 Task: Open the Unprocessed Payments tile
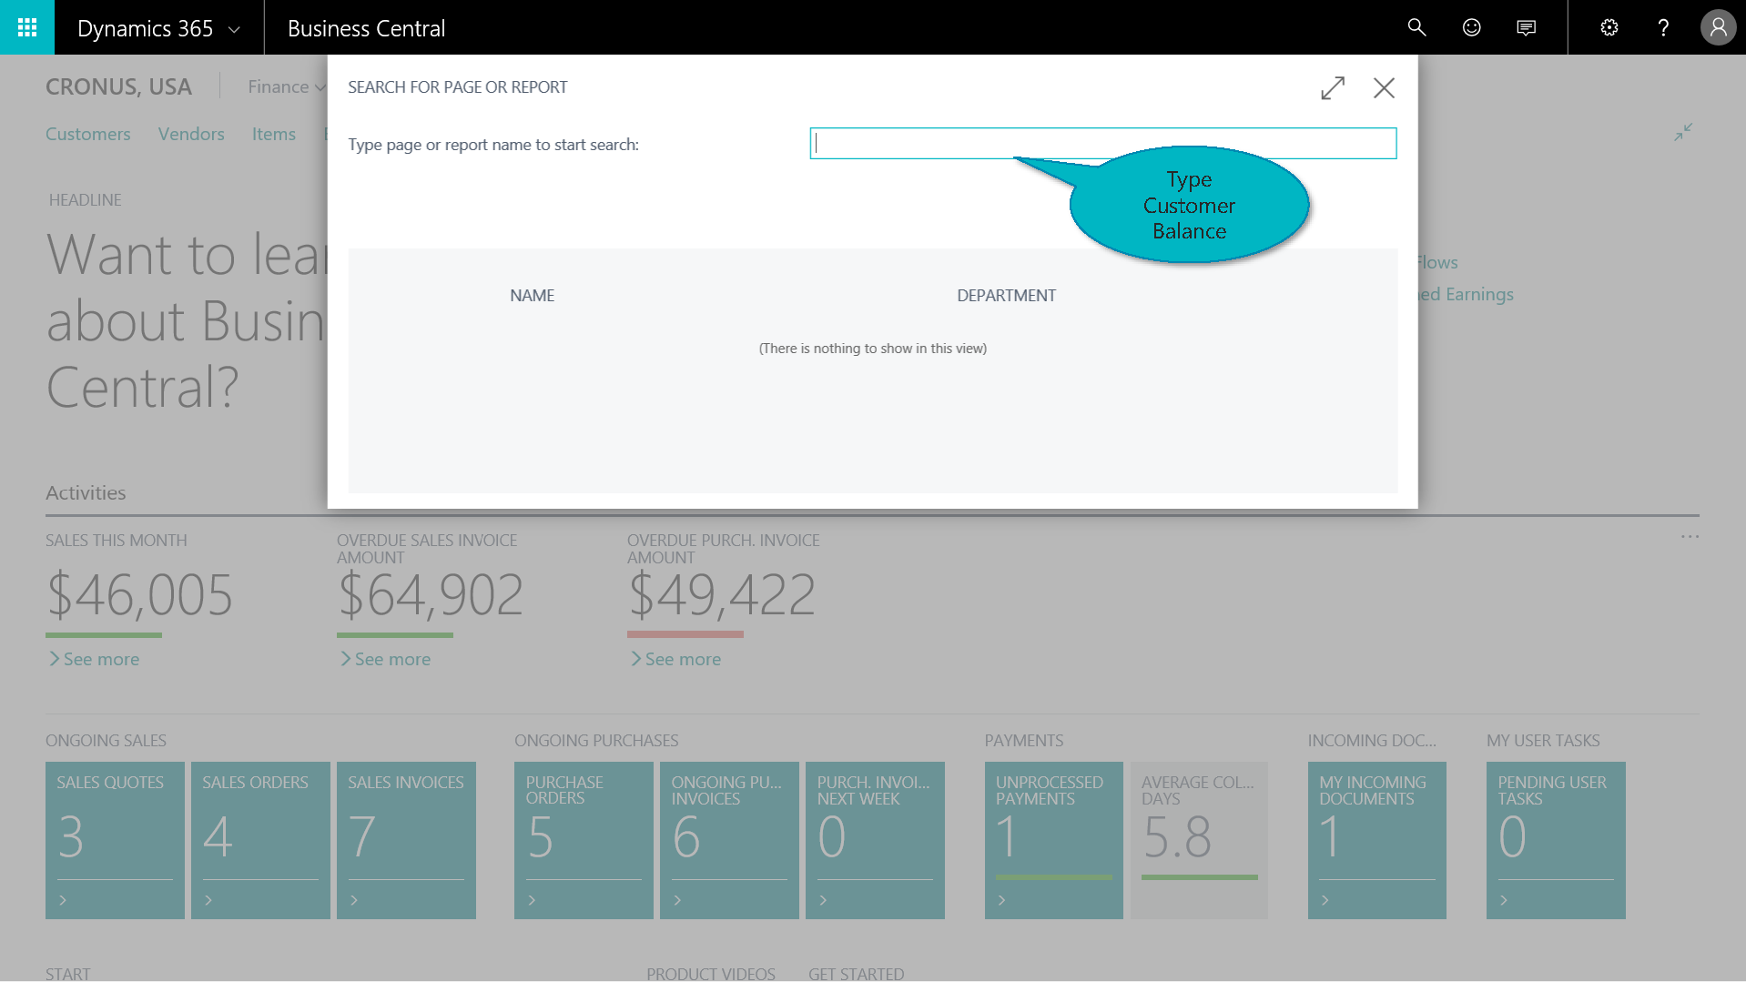pos(1053,839)
